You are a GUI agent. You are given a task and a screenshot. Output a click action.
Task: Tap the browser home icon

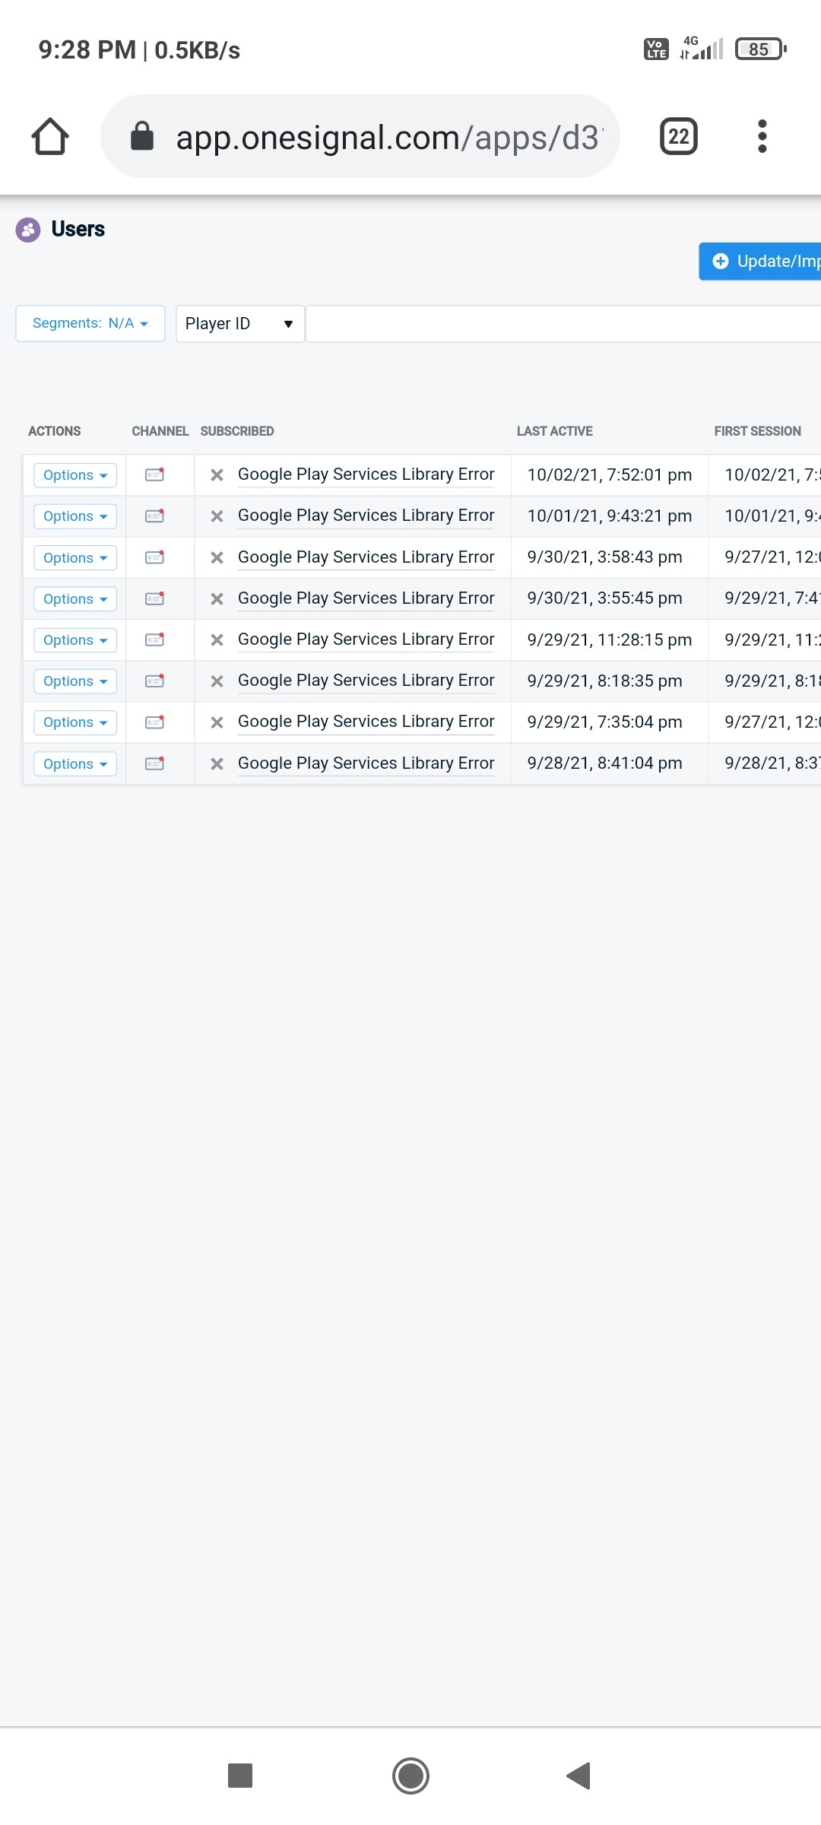[50, 137]
